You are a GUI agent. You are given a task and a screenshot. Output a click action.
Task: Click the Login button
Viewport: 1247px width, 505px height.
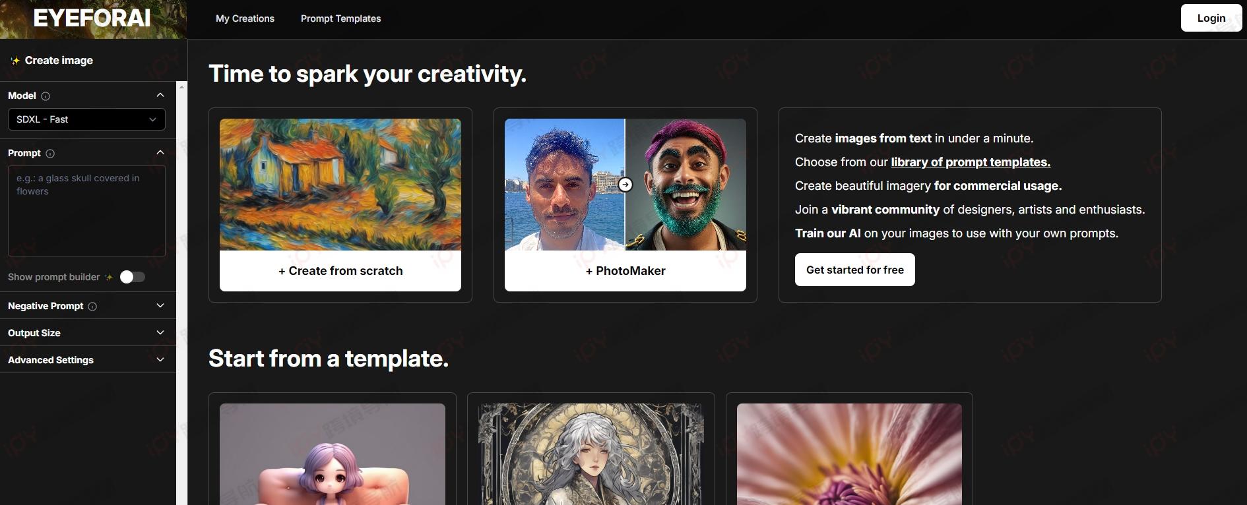click(1211, 18)
